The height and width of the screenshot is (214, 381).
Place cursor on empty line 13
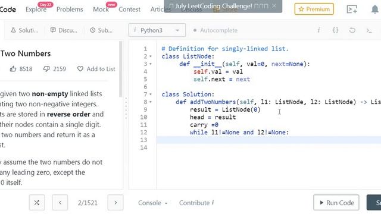point(268,140)
